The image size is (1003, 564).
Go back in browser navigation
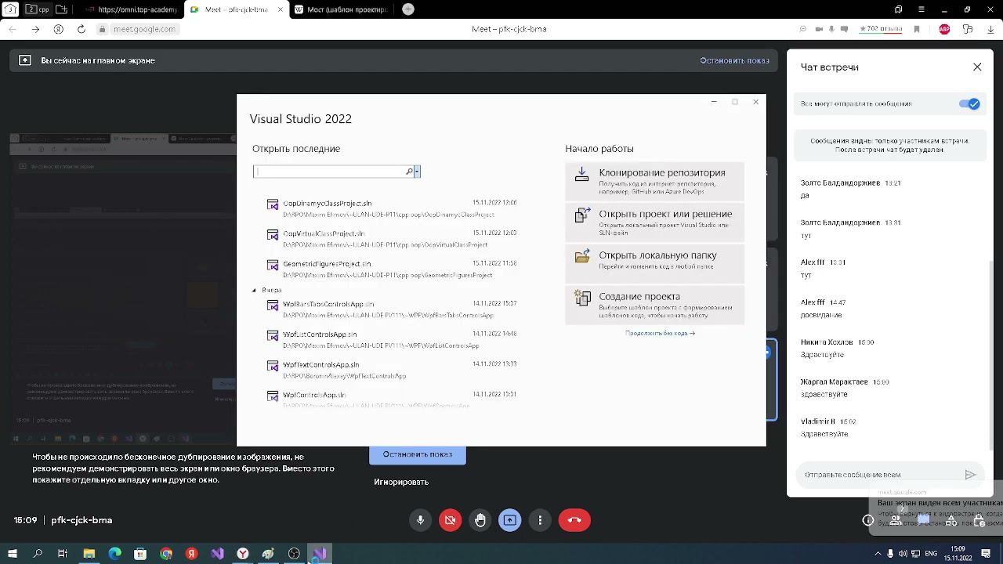click(x=13, y=29)
